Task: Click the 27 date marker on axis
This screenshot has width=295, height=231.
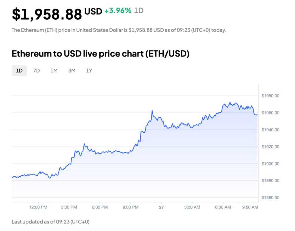Action: pos(161,207)
